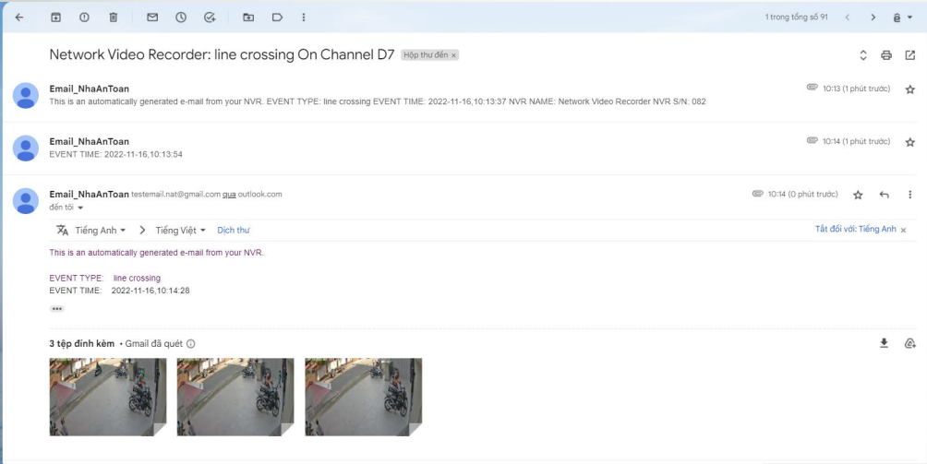Star the open message from 0 phút trước

858,195
